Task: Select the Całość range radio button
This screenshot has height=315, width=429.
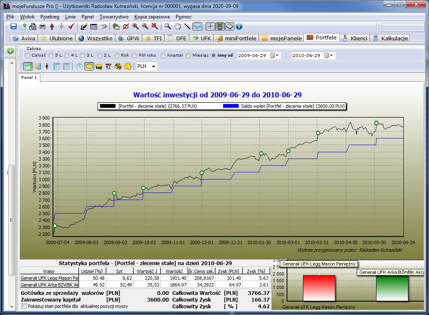Action: click(x=27, y=55)
